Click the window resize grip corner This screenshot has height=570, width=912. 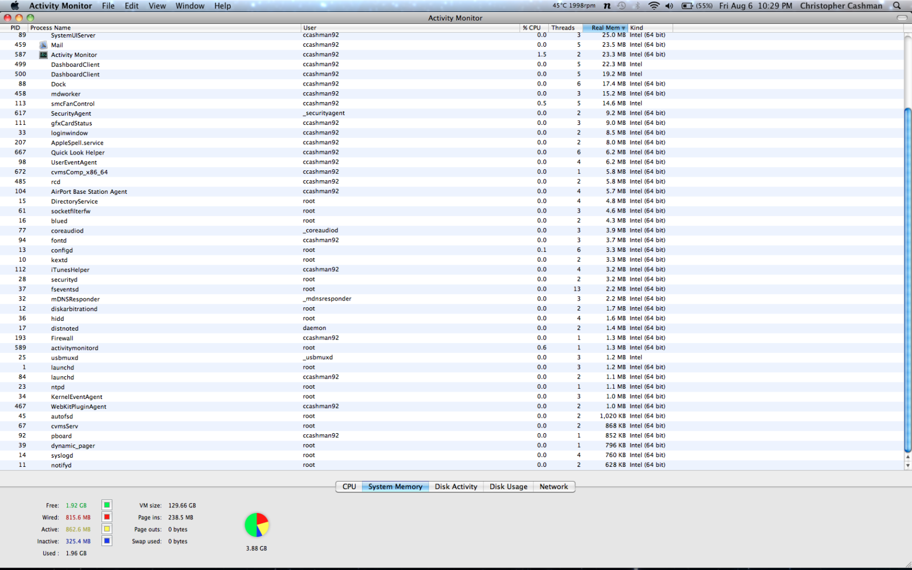(x=907, y=564)
